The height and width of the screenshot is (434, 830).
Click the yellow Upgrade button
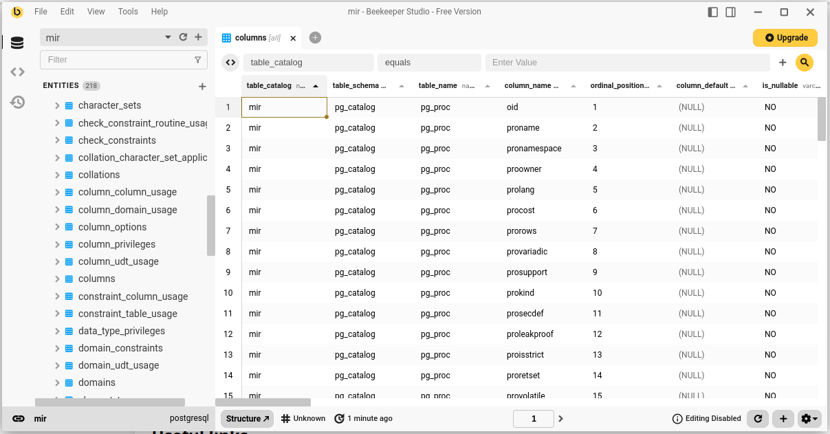[785, 38]
